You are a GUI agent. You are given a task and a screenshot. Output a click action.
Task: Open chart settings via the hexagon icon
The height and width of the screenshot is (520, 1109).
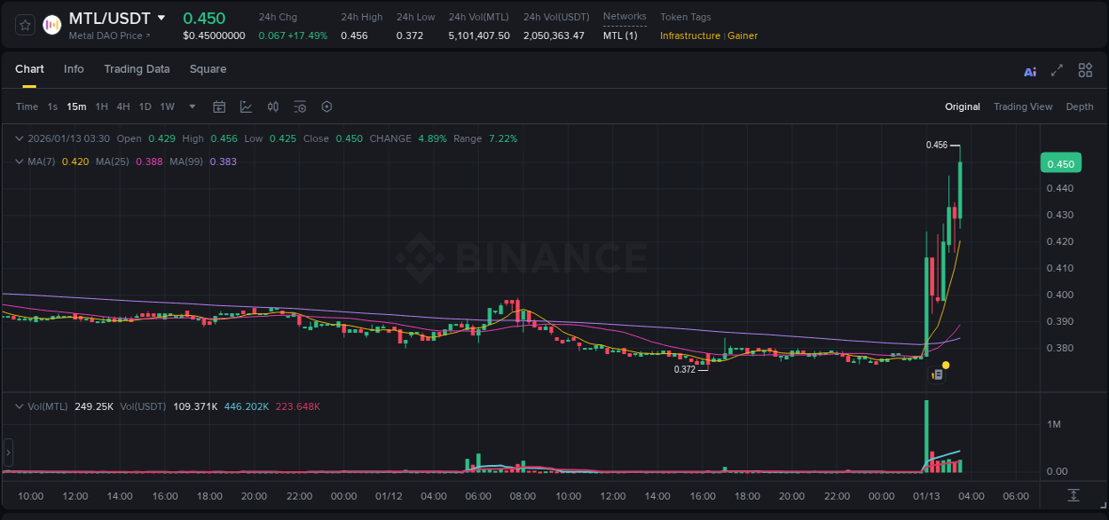tap(326, 106)
